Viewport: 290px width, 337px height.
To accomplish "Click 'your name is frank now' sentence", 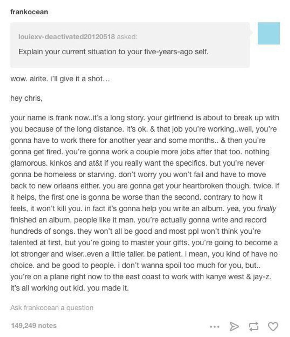I will pyautogui.click(x=47, y=118).
